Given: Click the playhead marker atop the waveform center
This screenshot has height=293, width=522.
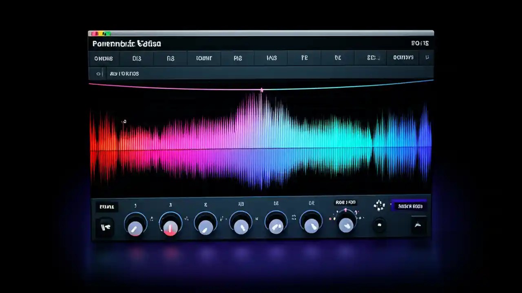Looking at the screenshot, I should click(x=261, y=90).
